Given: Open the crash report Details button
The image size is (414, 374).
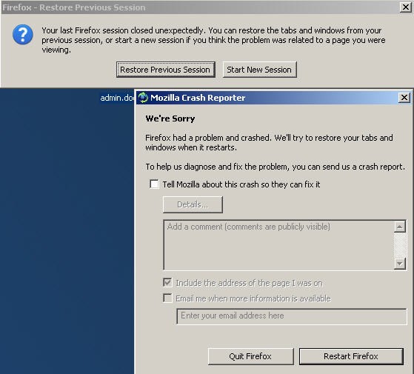Looking at the screenshot, I should 193,204.
